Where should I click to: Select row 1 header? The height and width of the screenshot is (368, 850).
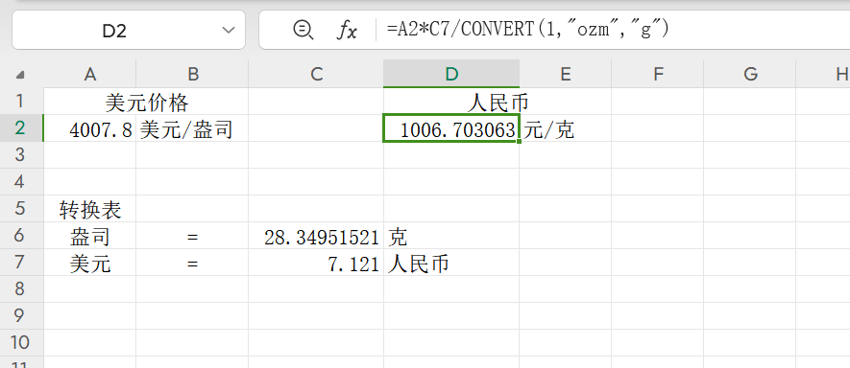(21, 102)
